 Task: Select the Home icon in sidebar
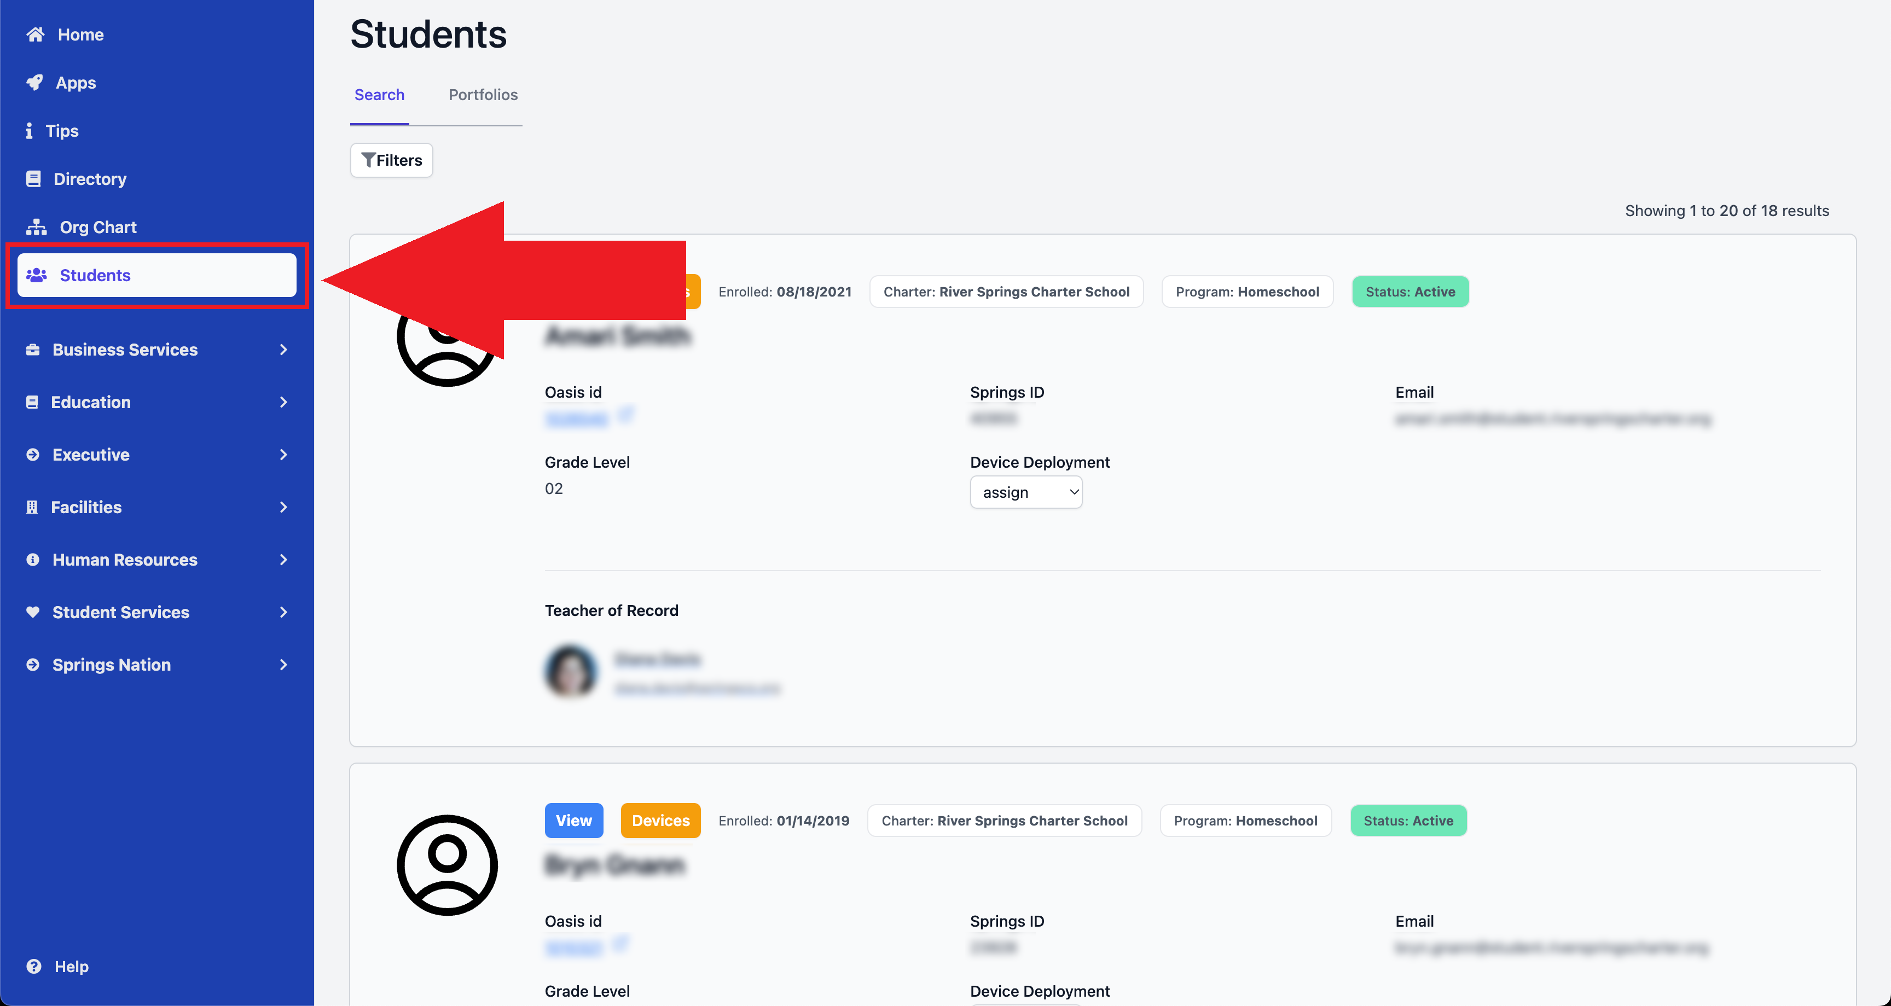[34, 34]
